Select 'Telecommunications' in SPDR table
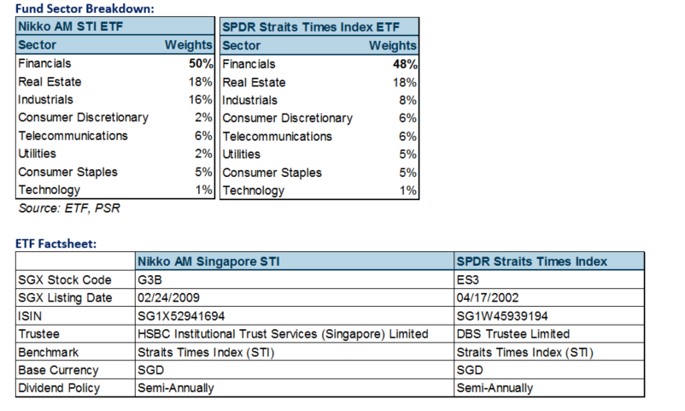The height and width of the screenshot is (411, 685). tap(278, 137)
